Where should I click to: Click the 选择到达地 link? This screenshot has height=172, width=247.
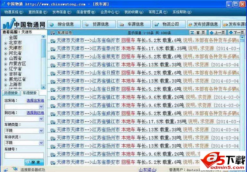point(35,113)
